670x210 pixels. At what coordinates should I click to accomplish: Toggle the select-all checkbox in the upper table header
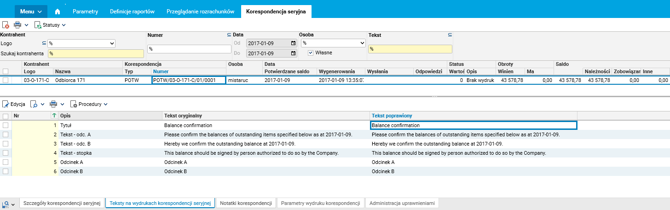click(6, 71)
